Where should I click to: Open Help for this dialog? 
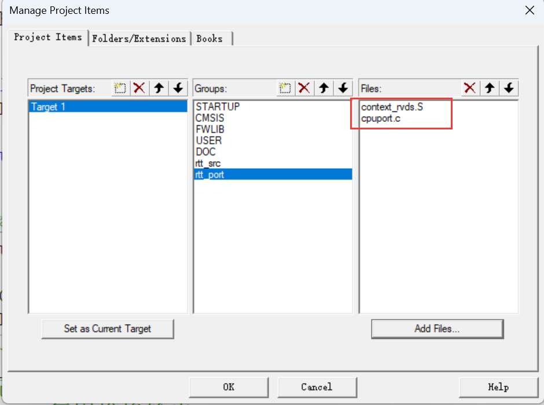pos(498,387)
